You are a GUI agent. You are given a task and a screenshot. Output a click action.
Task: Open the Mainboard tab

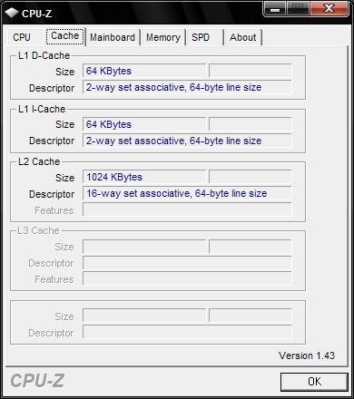pos(113,37)
